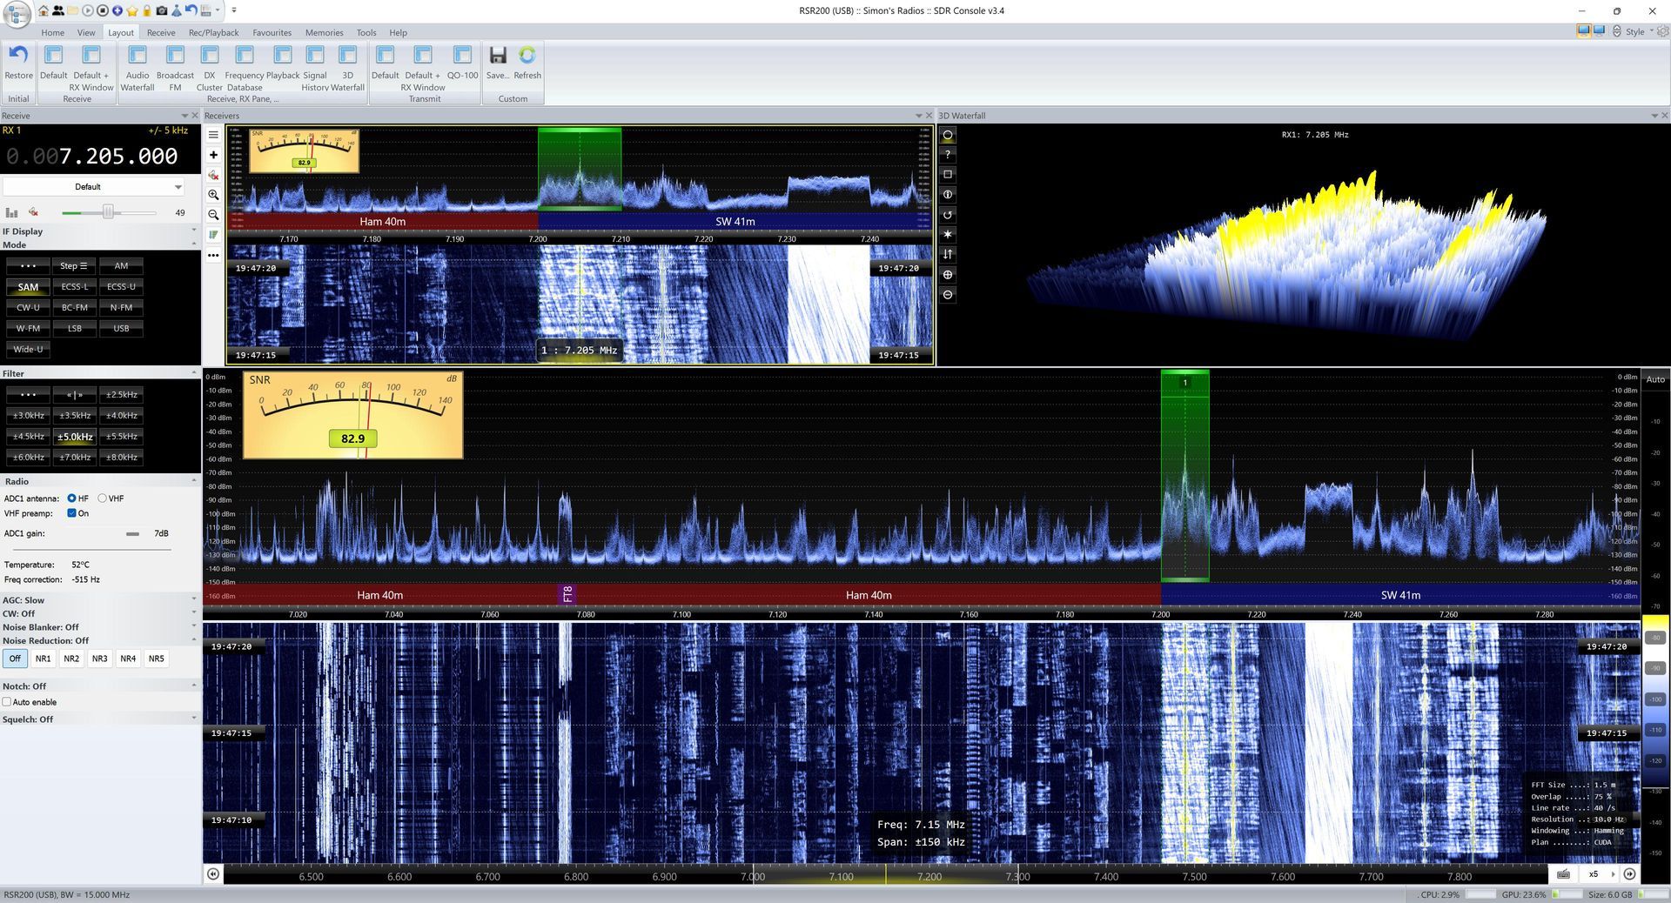Zoom in using receivers magnifier plus icon
The image size is (1671, 903).
(213, 195)
